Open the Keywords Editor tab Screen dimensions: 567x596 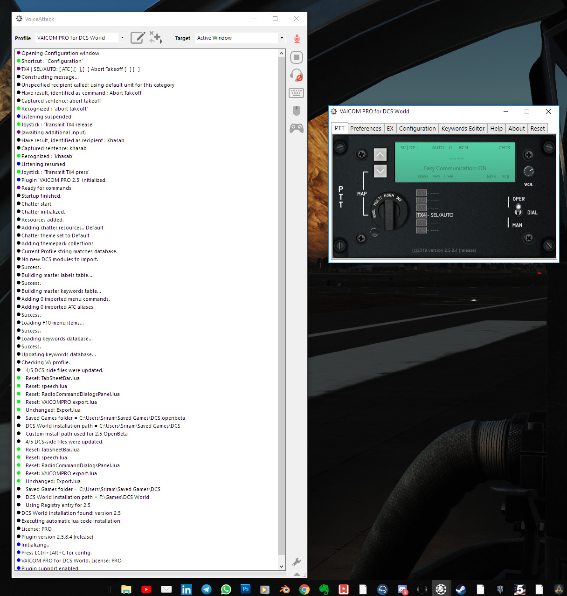463,128
